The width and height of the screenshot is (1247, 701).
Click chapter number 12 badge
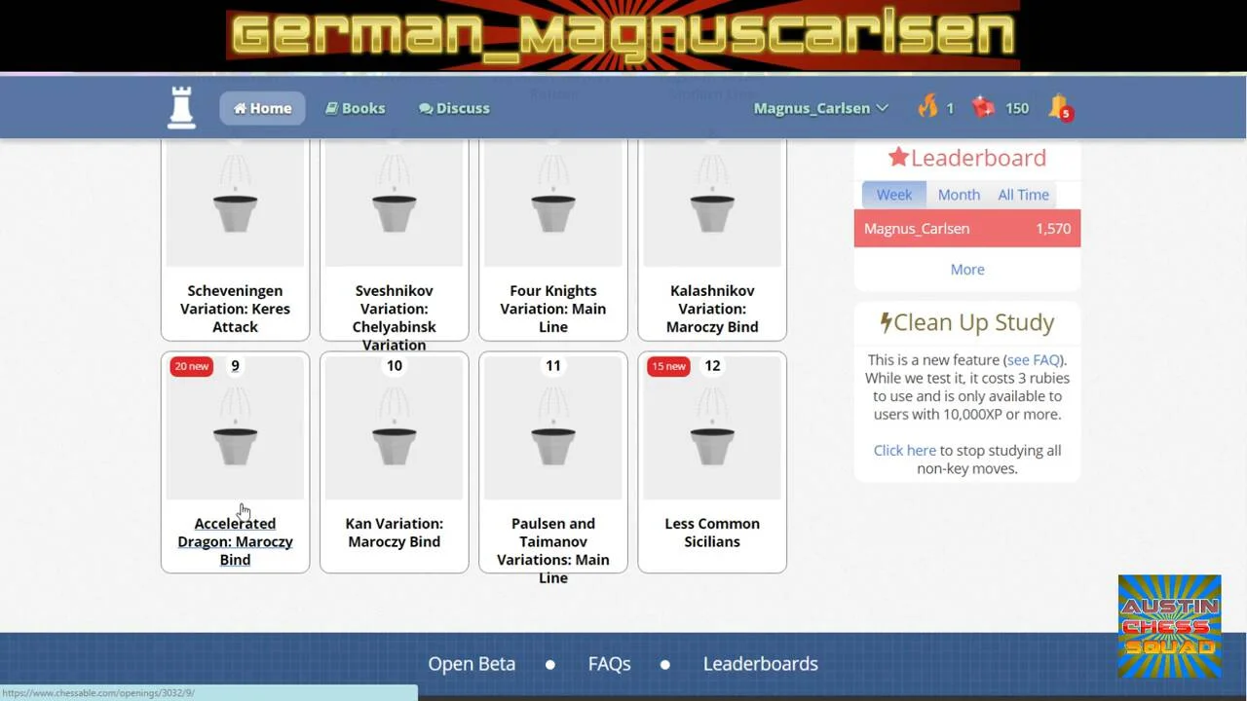(x=712, y=366)
